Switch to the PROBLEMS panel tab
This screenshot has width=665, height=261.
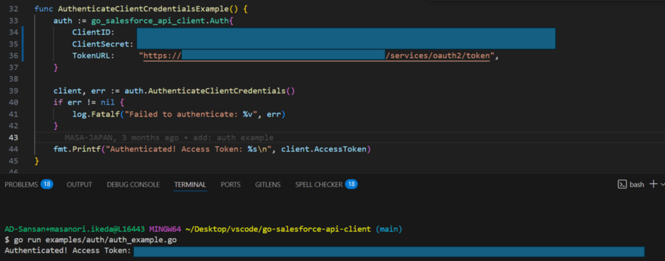coord(29,185)
